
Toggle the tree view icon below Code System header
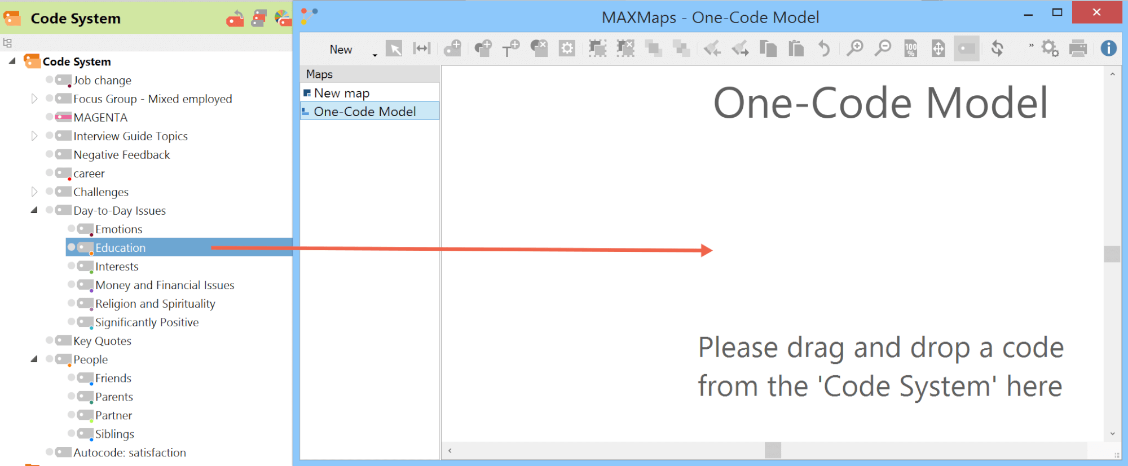click(x=7, y=43)
